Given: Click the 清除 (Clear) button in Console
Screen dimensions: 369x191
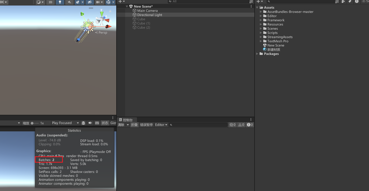Looking at the screenshot, I should pos(121,125).
